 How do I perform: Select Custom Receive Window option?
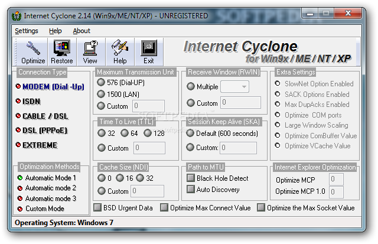pyautogui.click(x=202, y=103)
